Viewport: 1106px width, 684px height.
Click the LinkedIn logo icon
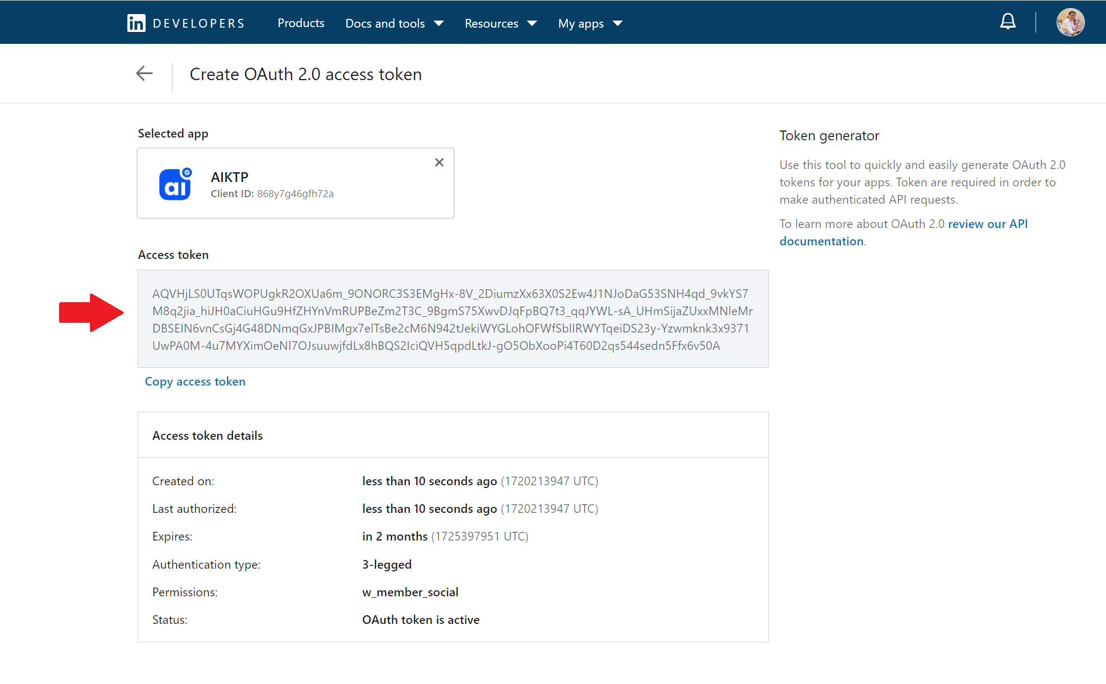point(136,23)
